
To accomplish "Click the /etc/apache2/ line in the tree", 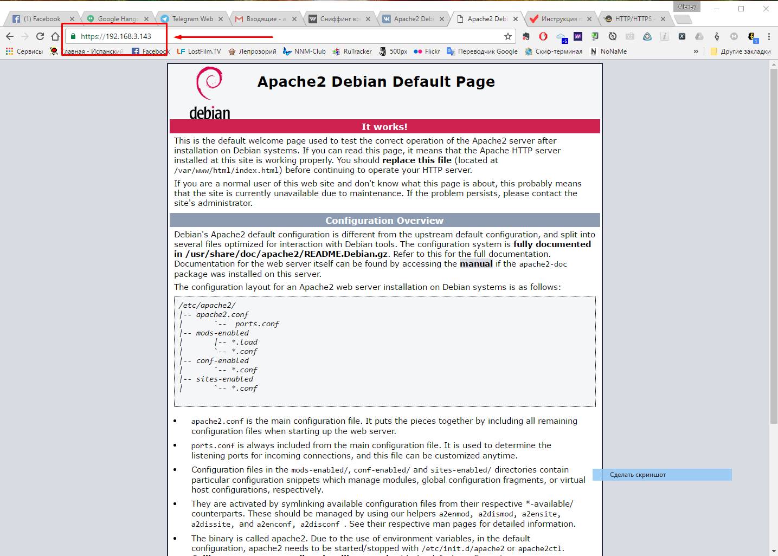I will click(207, 305).
